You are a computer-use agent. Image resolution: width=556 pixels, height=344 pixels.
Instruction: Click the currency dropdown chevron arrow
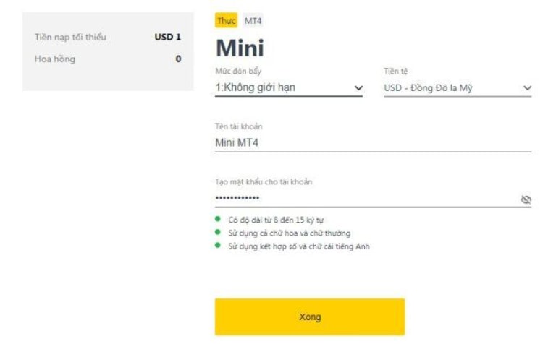(x=526, y=89)
